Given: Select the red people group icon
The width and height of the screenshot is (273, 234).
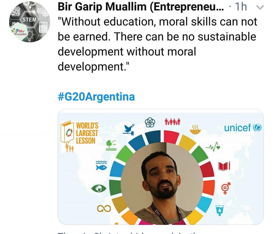Looking at the screenshot, I should (173, 122).
